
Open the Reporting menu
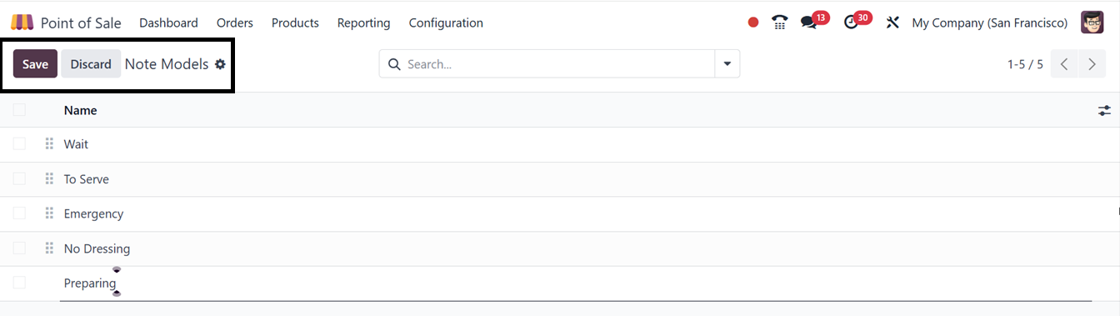click(364, 23)
